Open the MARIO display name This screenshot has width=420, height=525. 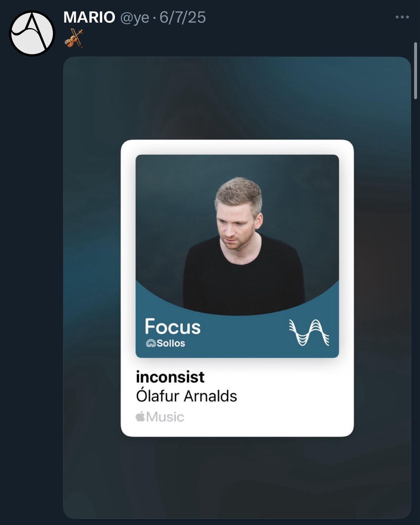point(89,17)
